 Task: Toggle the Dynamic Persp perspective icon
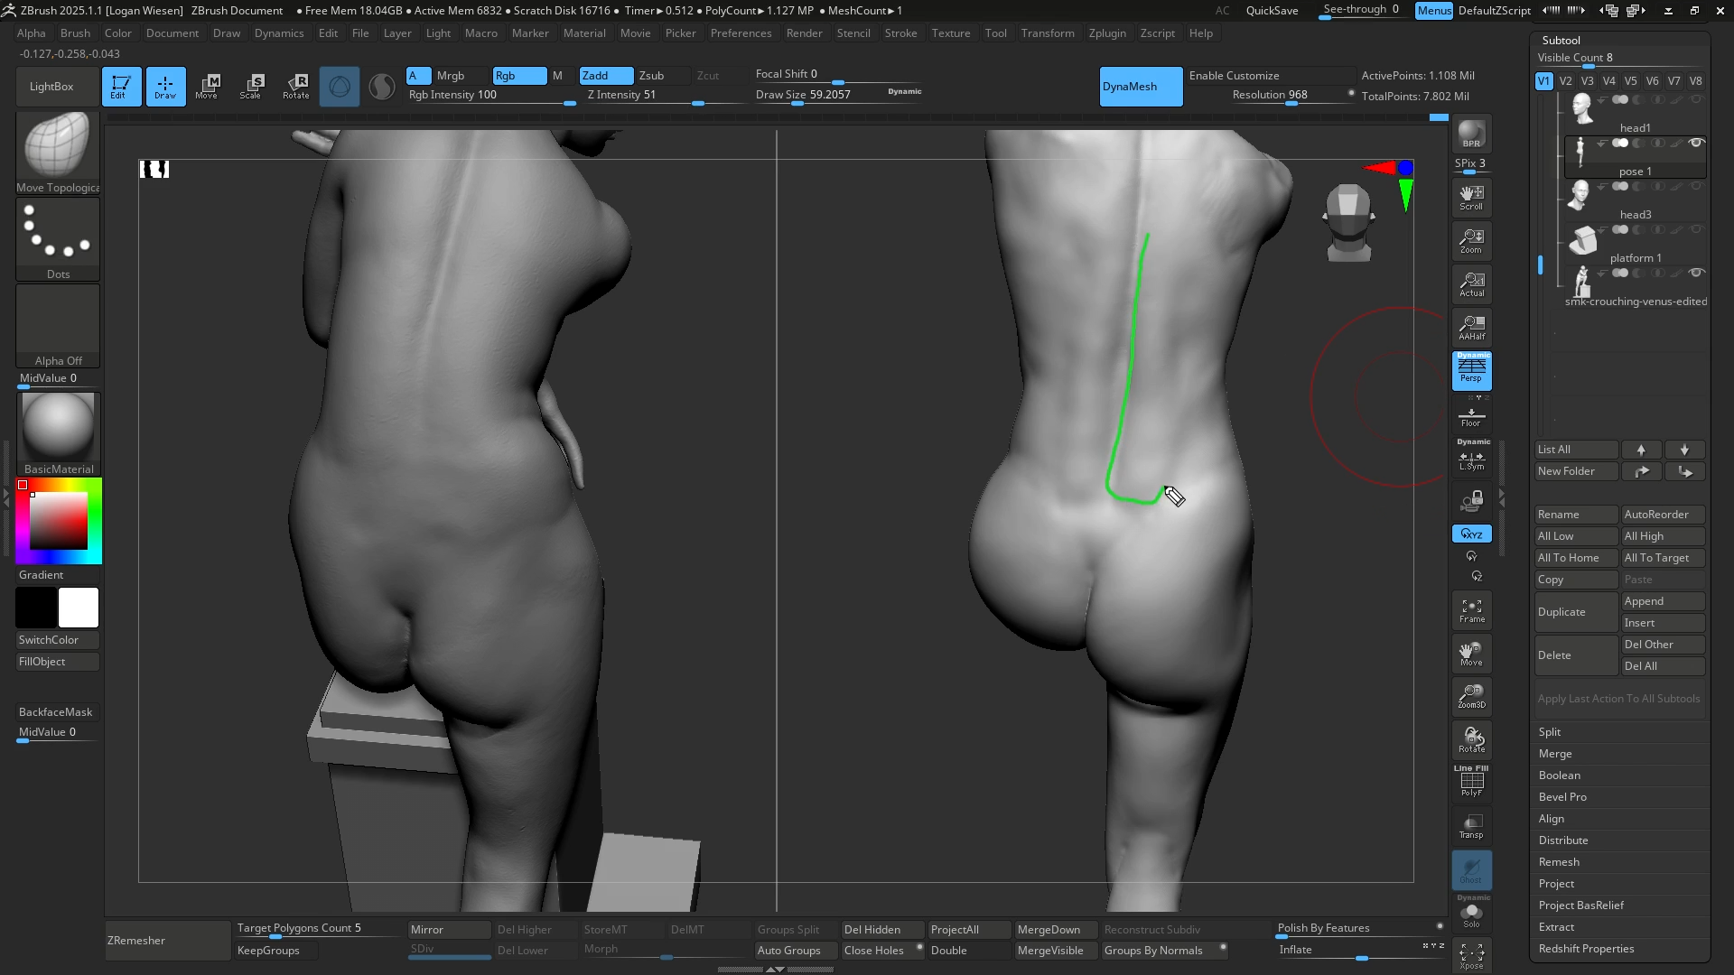1471,370
